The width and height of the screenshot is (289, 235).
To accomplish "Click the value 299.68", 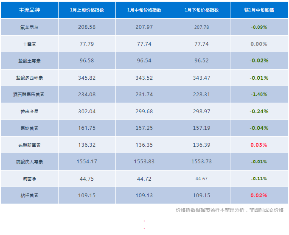I will (x=144, y=112).
